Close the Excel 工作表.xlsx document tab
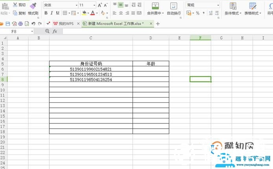Image resolution: width=273 pixels, height=169 pixels. (x=151, y=24)
